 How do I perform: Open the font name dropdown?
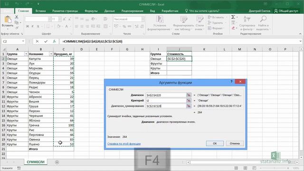(x=49, y=19)
